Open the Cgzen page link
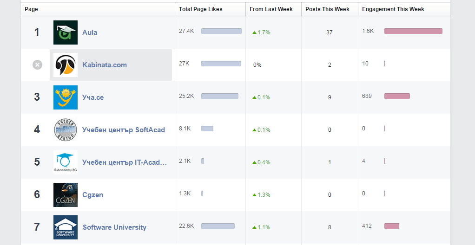475x245 pixels. (92, 195)
